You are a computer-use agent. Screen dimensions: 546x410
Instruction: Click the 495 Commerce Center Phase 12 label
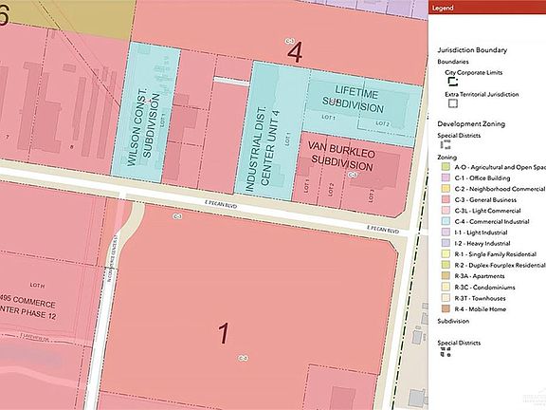coord(27,307)
